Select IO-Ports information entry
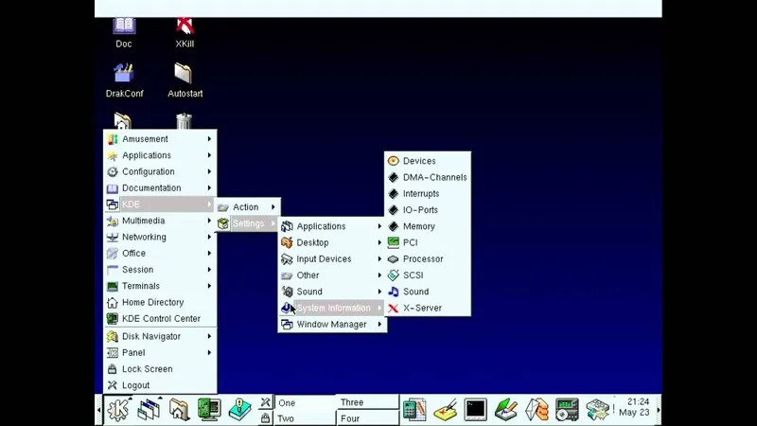The image size is (757, 426). 428,210
